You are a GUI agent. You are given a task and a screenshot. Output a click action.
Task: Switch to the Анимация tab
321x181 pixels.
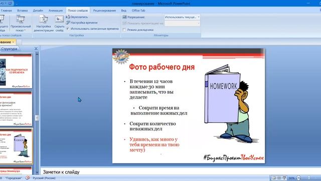(56, 11)
